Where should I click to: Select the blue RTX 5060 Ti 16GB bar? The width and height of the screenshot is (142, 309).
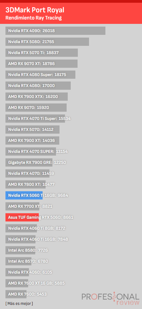pyautogui.click(x=24, y=195)
